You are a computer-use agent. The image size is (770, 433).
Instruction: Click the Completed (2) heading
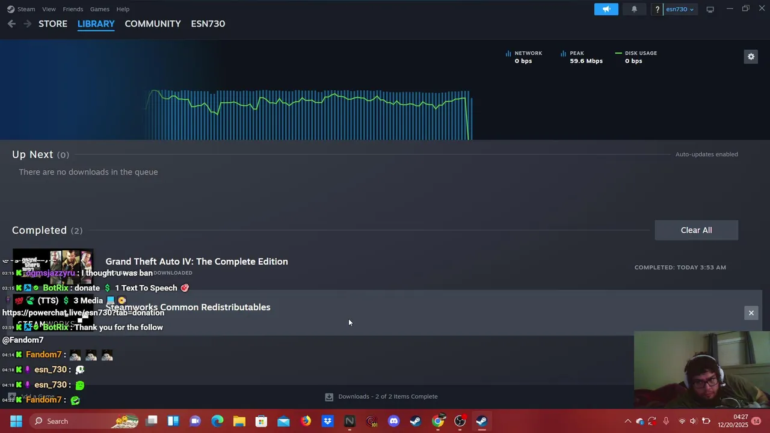click(x=47, y=230)
